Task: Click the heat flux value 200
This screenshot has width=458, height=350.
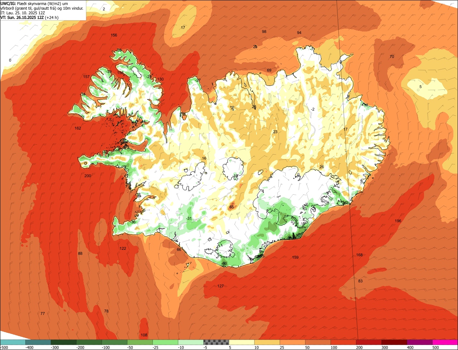Action: tap(88, 176)
